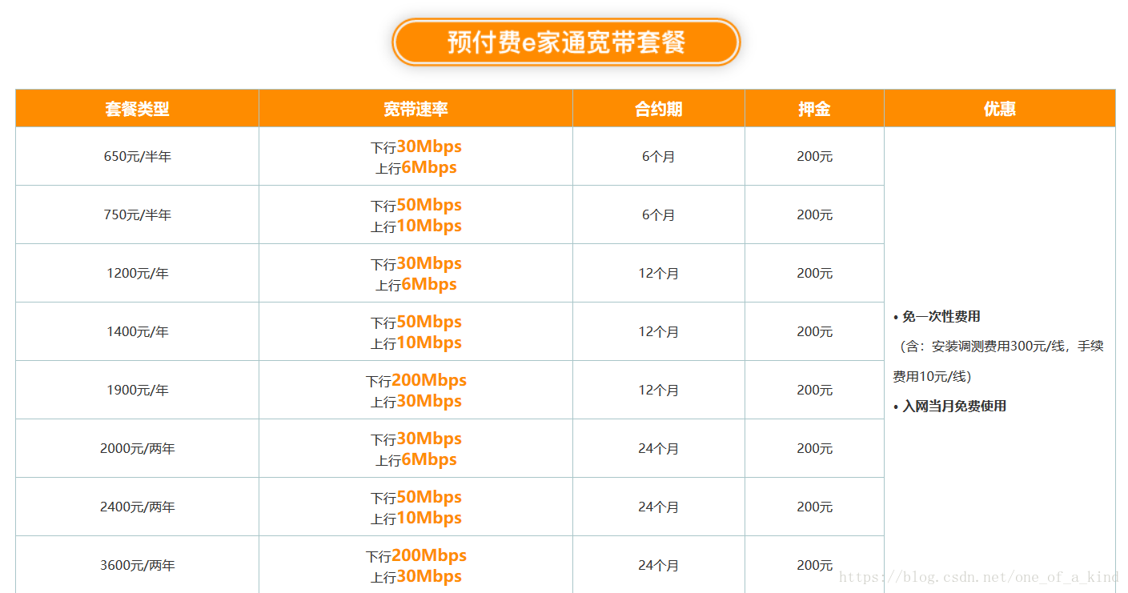
Task: Select the 2000元/两年 plan cell
Action: [x=136, y=448]
